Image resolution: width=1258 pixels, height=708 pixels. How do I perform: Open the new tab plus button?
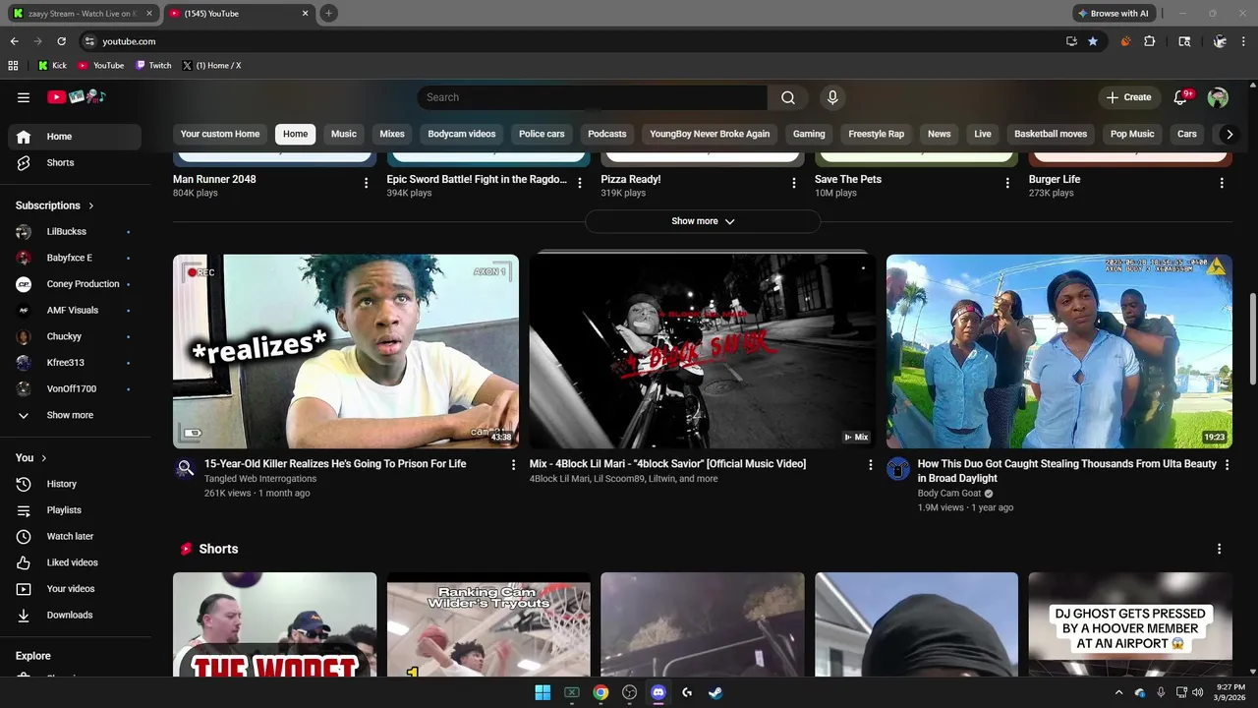(x=328, y=14)
